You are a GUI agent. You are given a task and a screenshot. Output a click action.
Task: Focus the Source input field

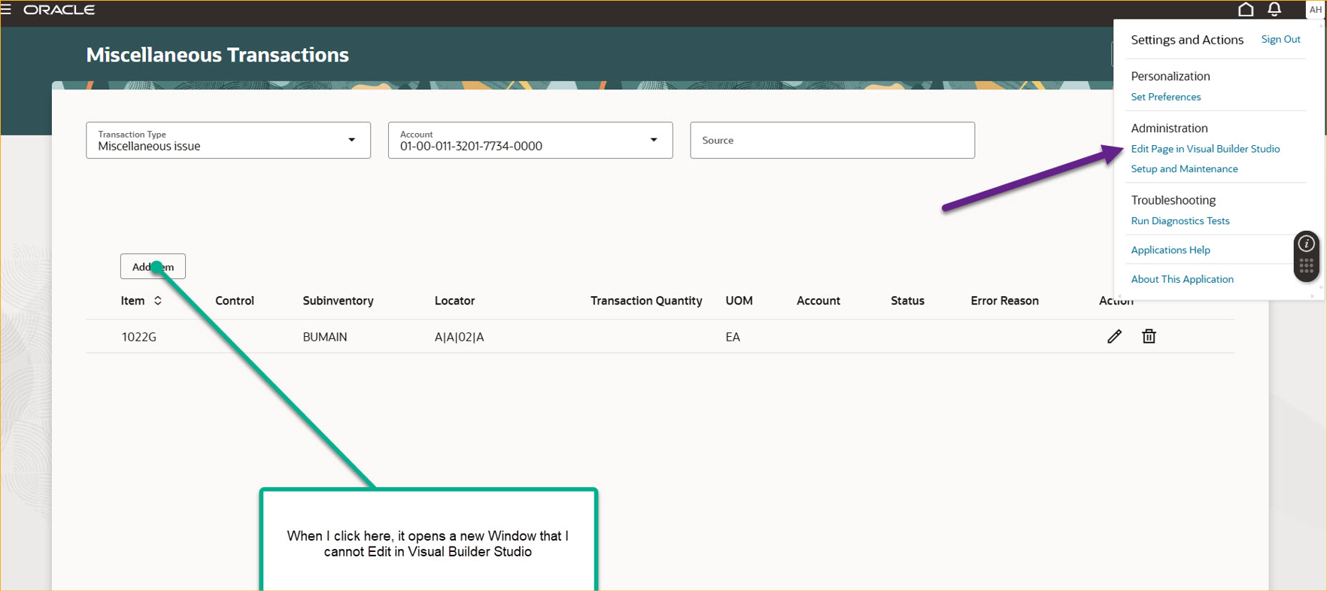pos(832,140)
